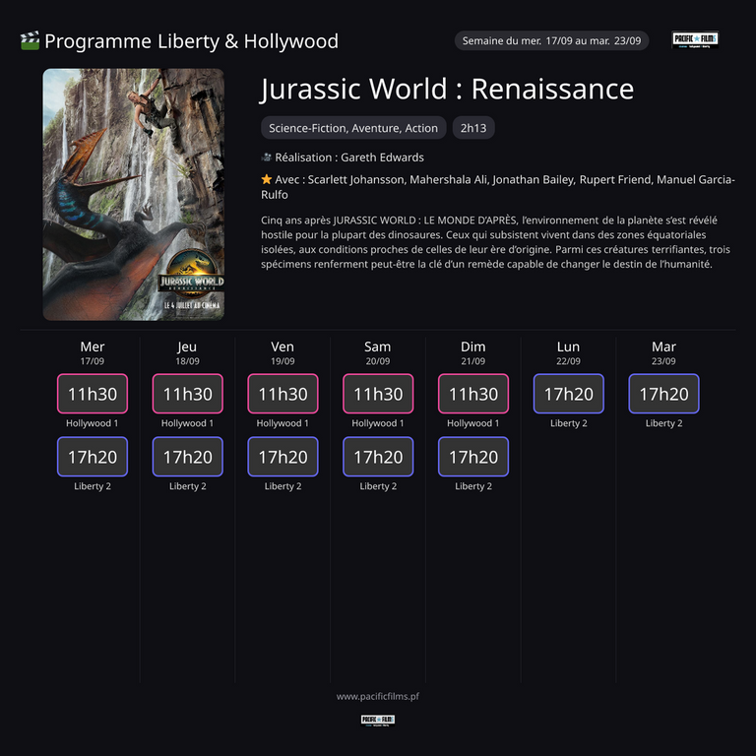Viewport: 756px width, 756px height.
Task: Click the clapperboard icon beside Programme title
Action: (x=30, y=41)
